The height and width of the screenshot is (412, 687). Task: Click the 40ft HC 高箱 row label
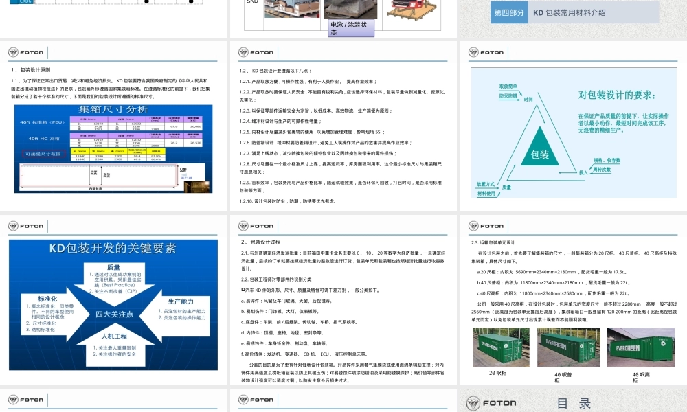coord(44,138)
